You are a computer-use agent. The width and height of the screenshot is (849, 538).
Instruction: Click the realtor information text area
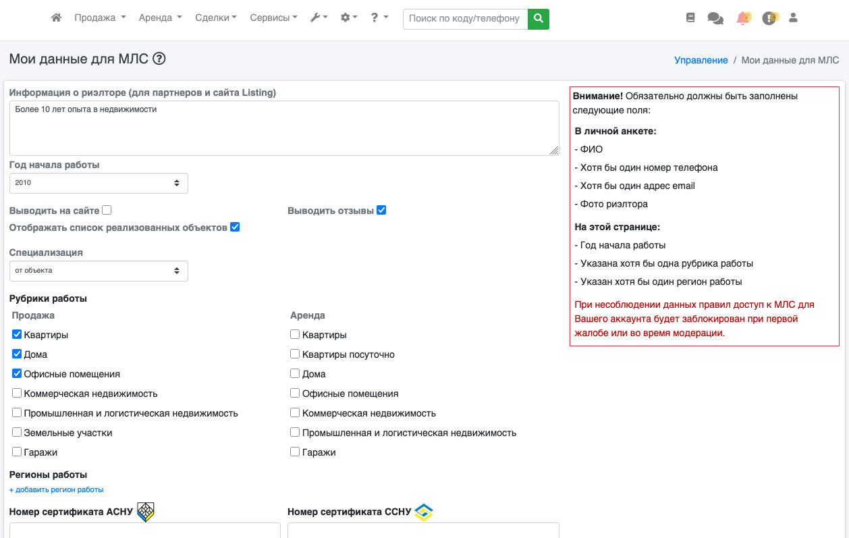pos(284,128)
